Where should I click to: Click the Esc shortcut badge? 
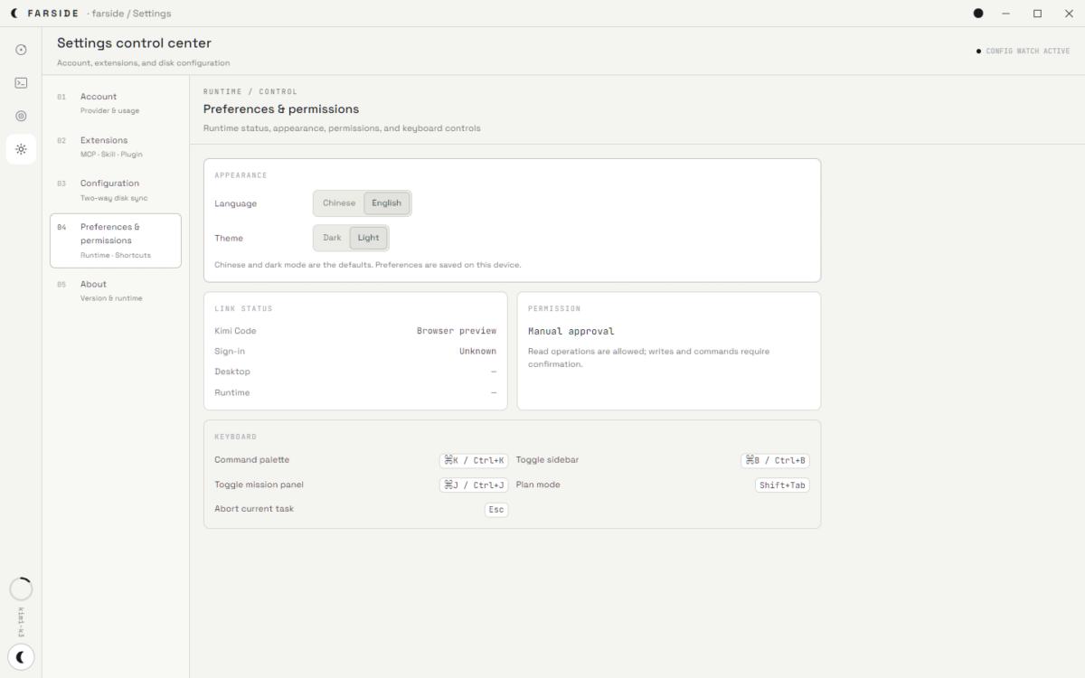tap(496, 510)
